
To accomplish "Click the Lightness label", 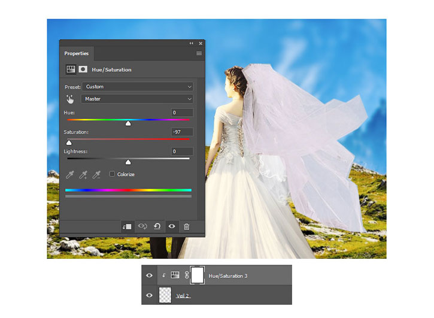I will 75,152.
